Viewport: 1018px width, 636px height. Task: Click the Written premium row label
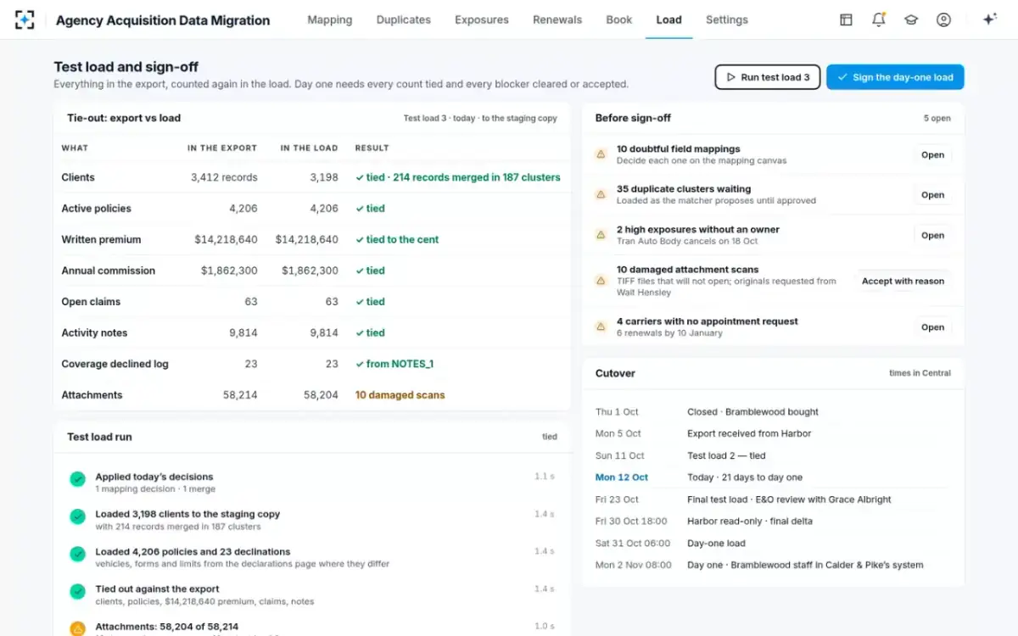101,240
